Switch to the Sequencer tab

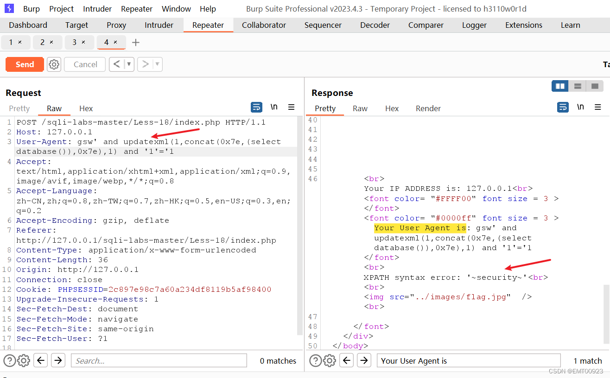323,25
